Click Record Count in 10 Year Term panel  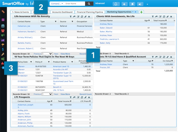pyautogui.click(x=86, y=94)
